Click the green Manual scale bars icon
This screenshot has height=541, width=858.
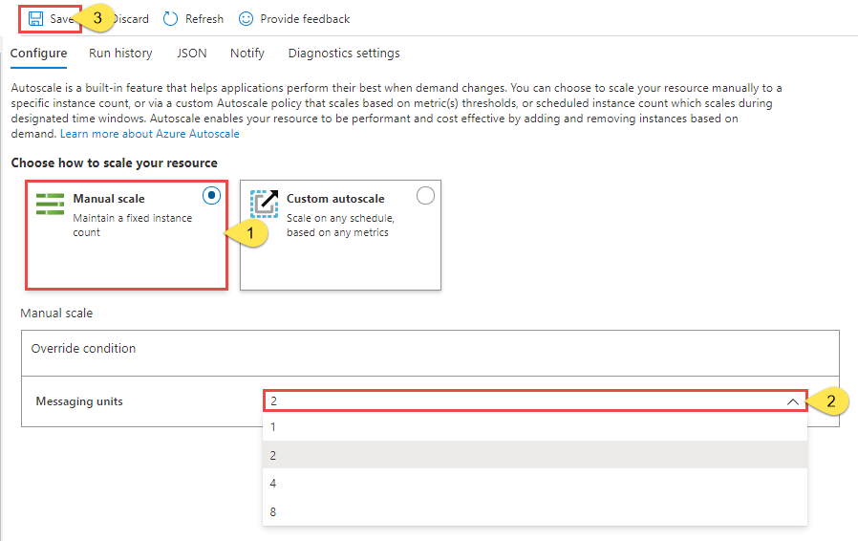point(51,204)
